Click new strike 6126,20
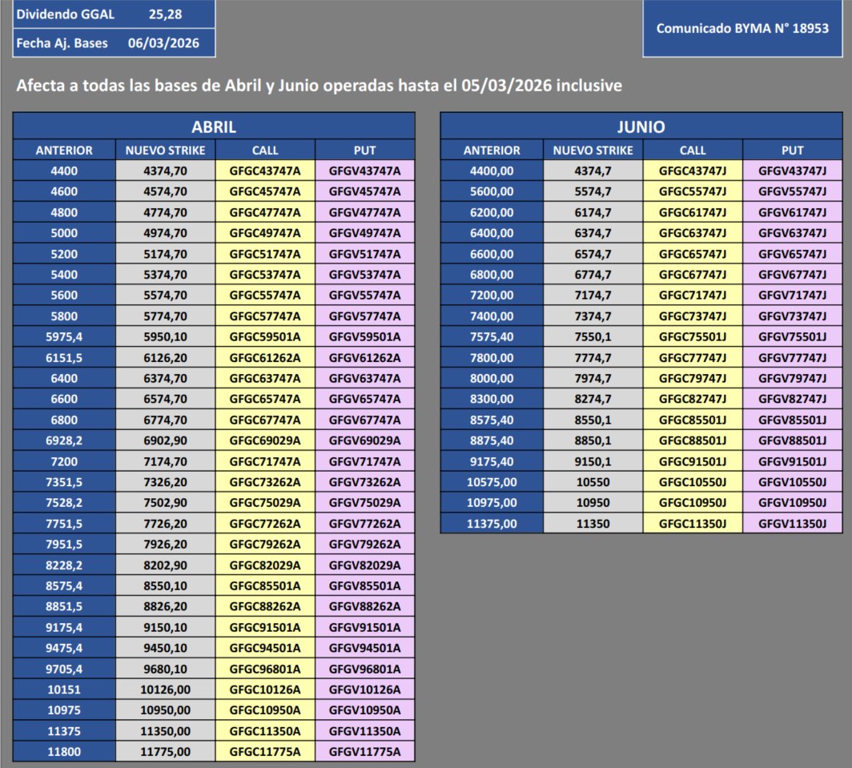Screen dimensions: 852x768 click(165, 358)
